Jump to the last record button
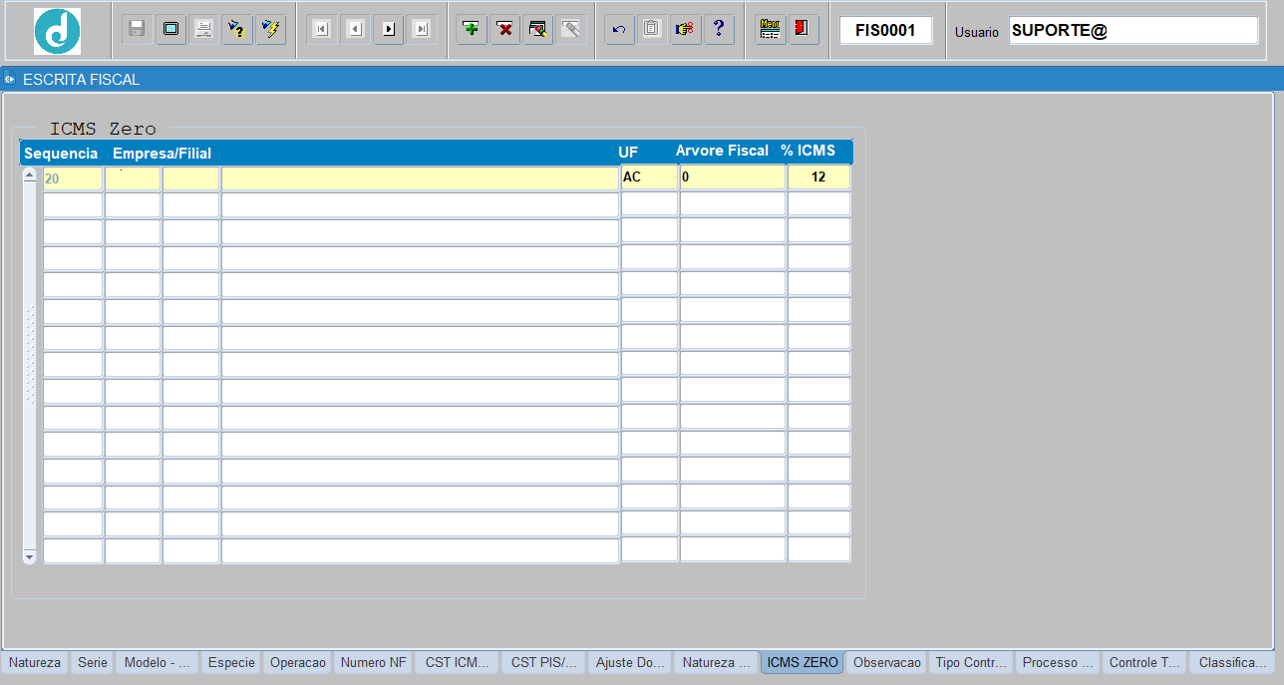1284x685 pixels. tap(422, 29)
